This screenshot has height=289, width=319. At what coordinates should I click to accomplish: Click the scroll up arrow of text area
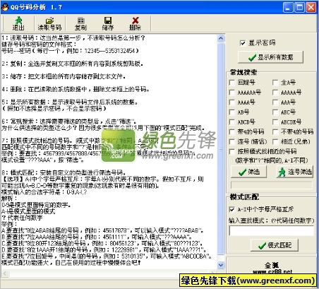pos(221,38)
